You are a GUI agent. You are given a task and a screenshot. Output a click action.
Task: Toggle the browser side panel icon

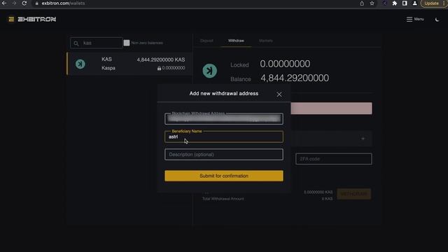tap(405, 3)
